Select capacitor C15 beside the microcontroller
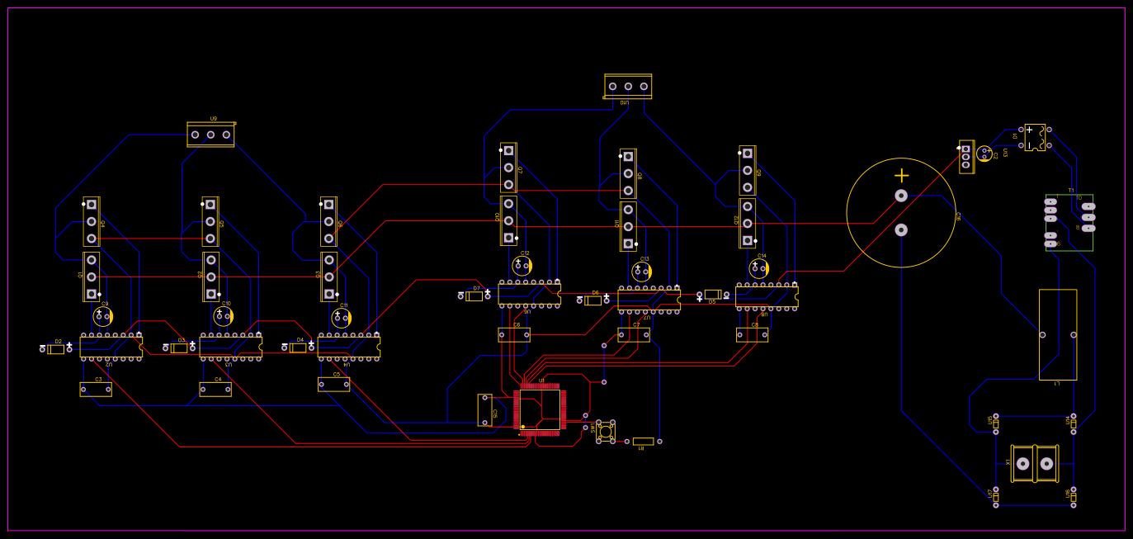This screenshot has width=1133, height=539. click(x=485, y=410)
